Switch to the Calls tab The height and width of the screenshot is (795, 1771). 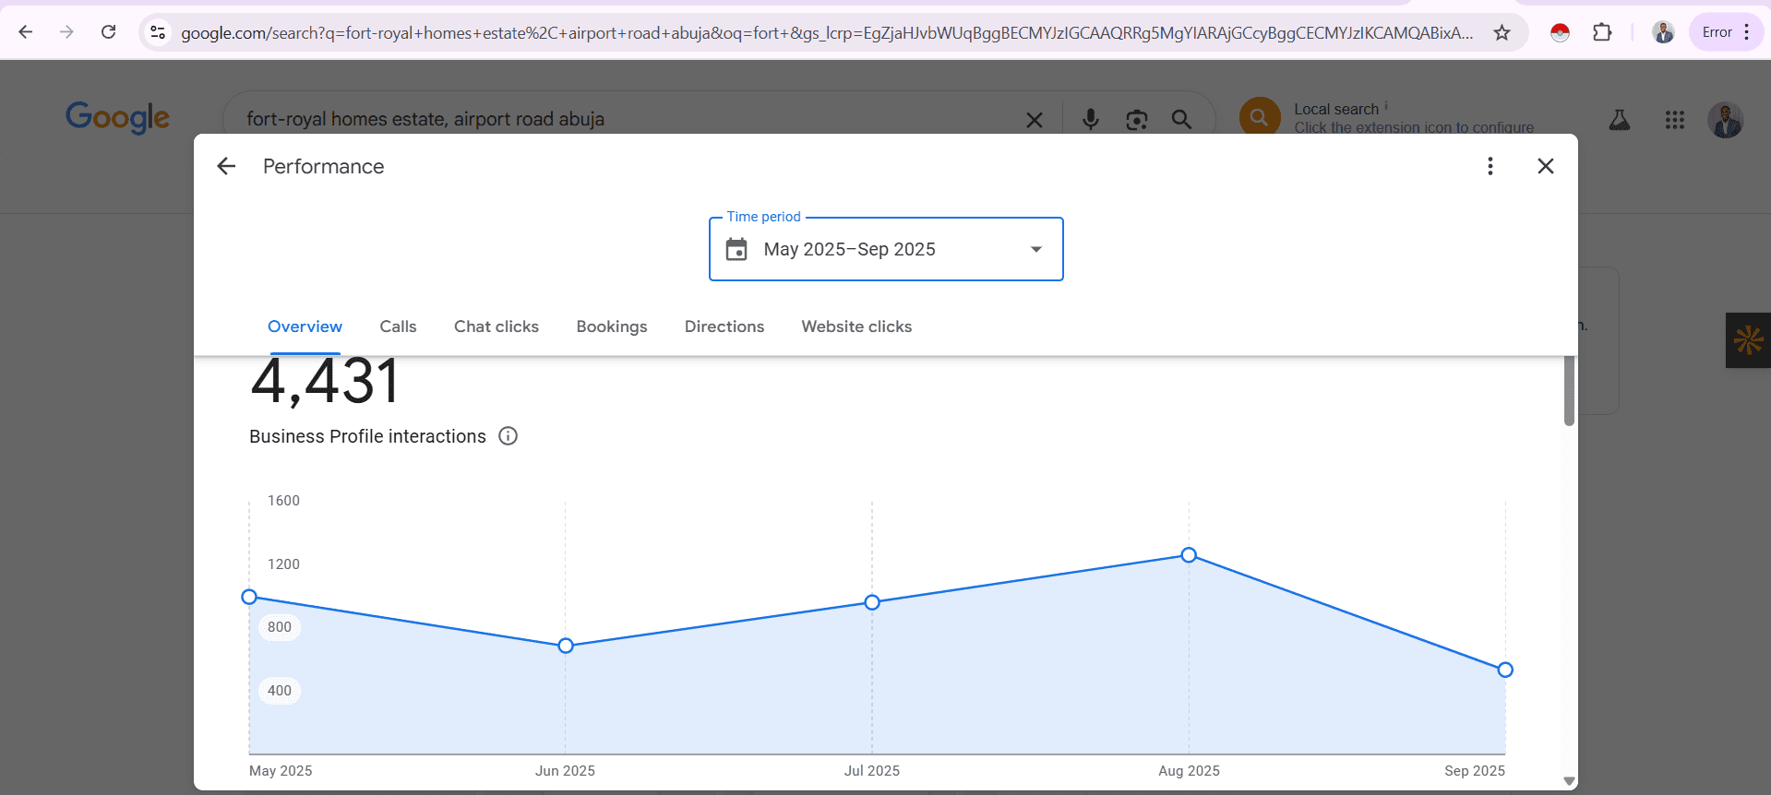[x=398, y=326]
